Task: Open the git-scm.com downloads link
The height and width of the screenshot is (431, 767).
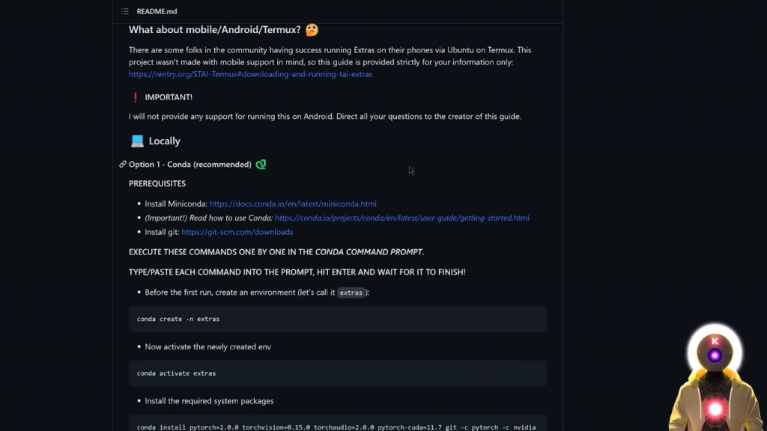Action: point(237,232)
